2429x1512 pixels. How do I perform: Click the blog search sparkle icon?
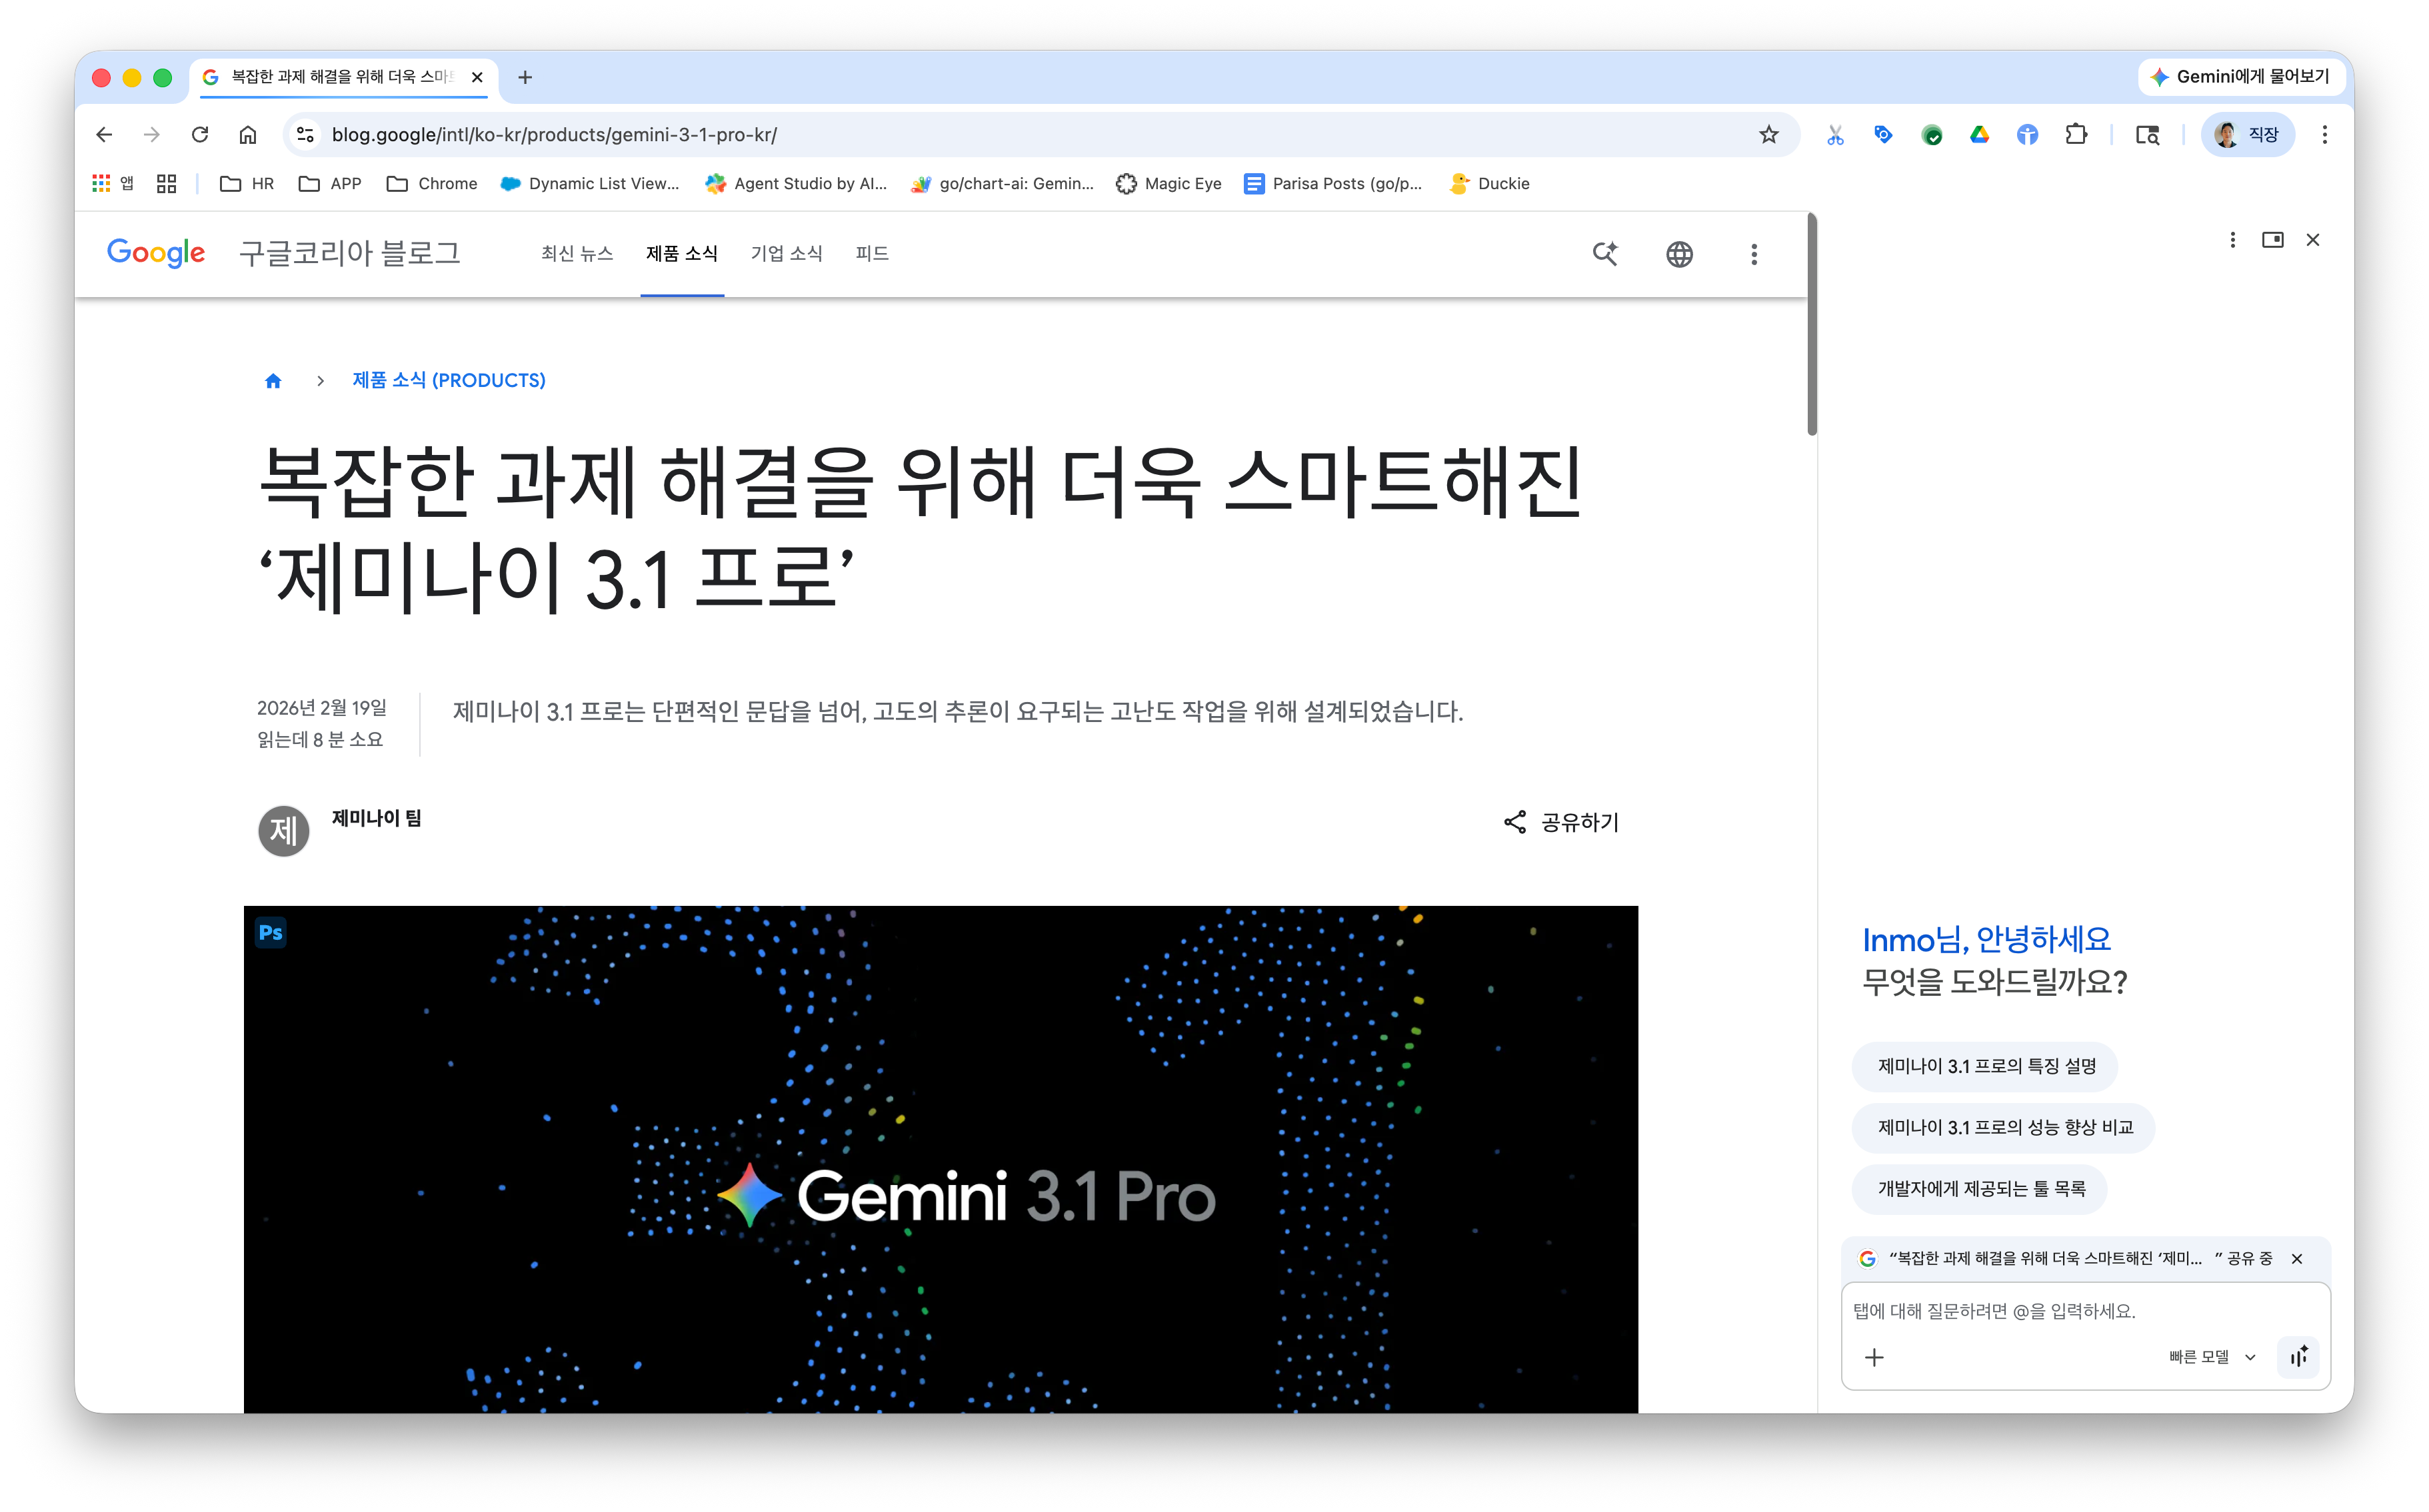coord(1605,254)
